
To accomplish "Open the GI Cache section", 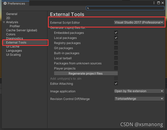I will (x=13, y=47).
